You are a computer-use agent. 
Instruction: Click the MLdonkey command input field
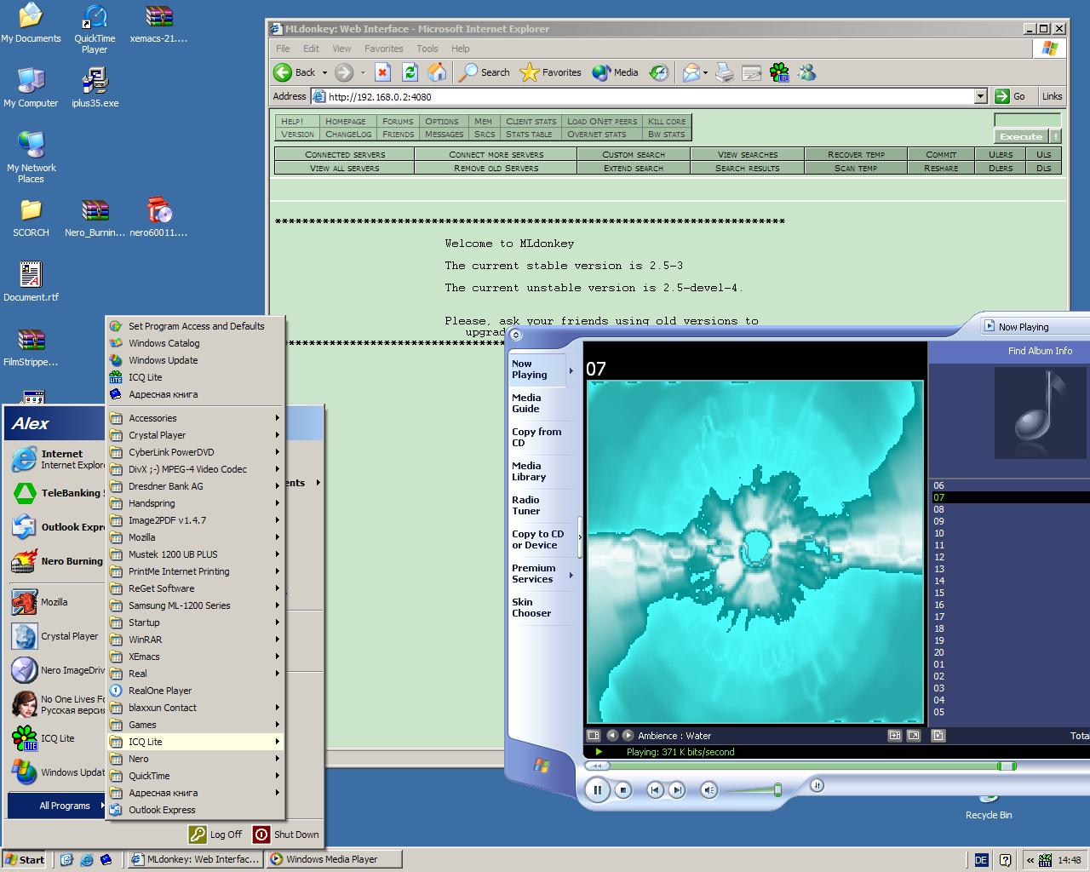1027,120
